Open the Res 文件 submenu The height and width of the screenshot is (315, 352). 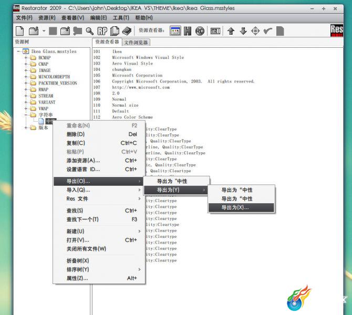99,198
